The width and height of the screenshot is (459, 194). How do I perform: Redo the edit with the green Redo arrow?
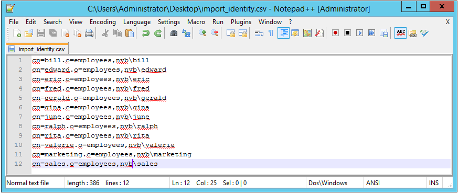pos(157,33)
